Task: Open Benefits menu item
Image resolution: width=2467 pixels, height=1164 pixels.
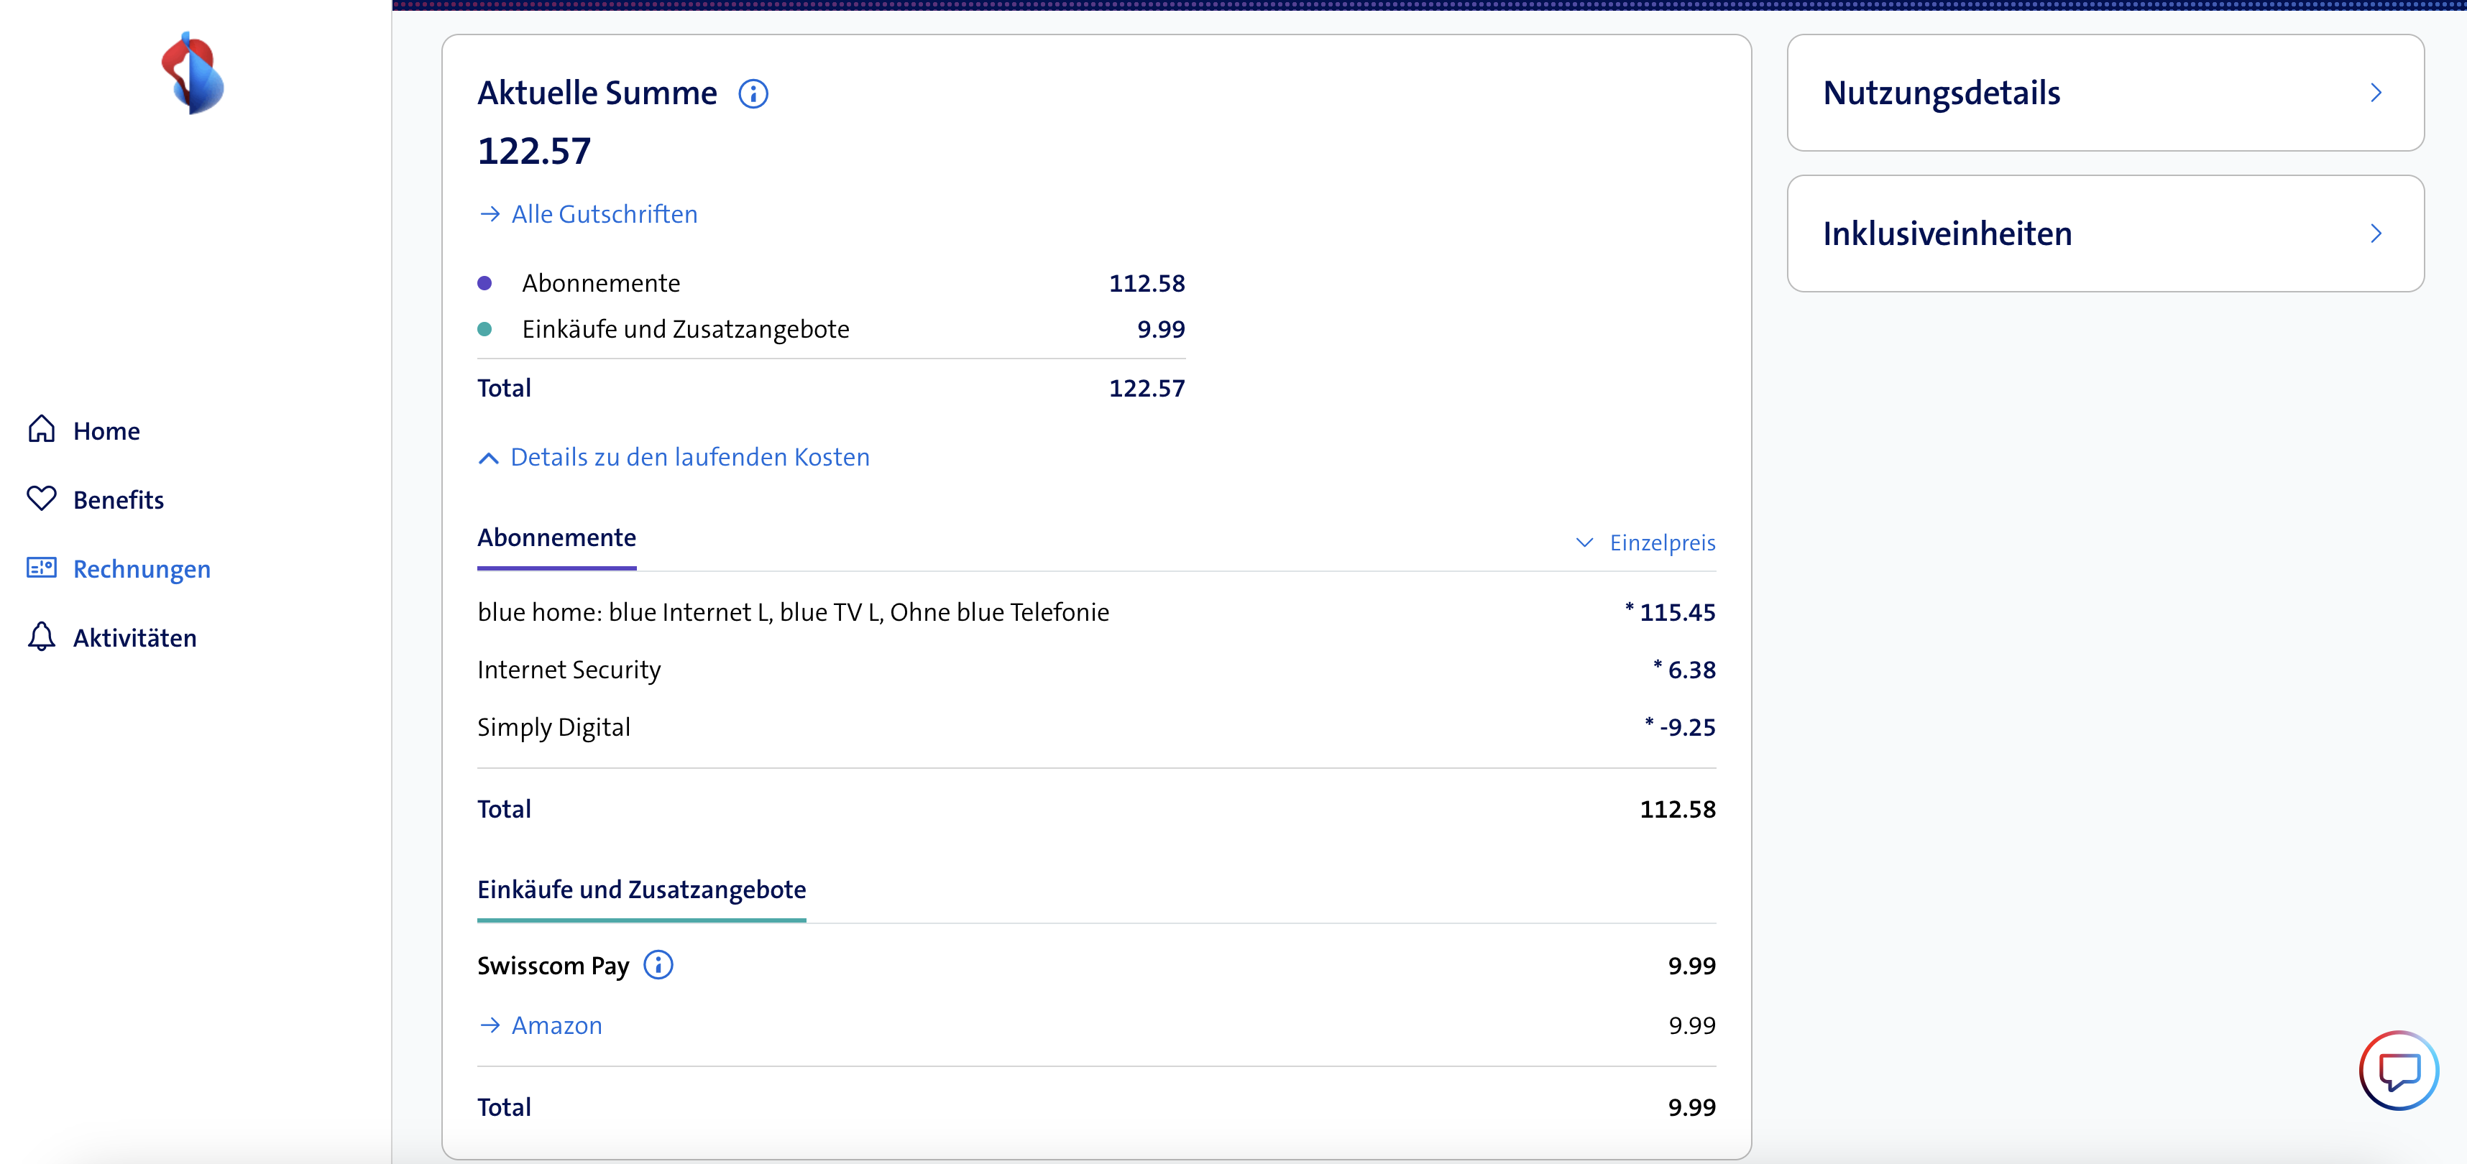Action: 119,499
